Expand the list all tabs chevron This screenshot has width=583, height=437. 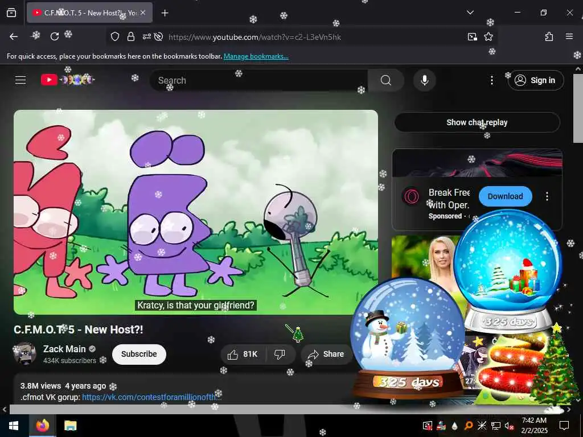pyautogui.click(x=470, y=13)
